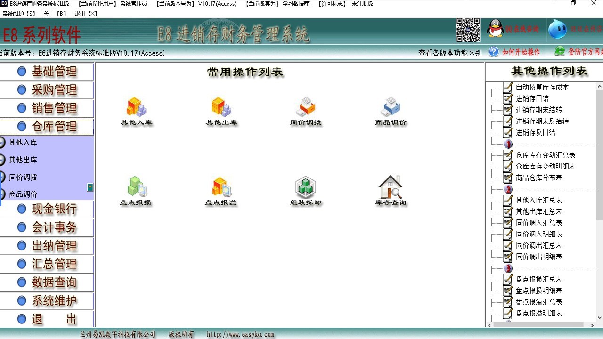Click the 查看各版本功能区别 link

(x=449, y=53)
